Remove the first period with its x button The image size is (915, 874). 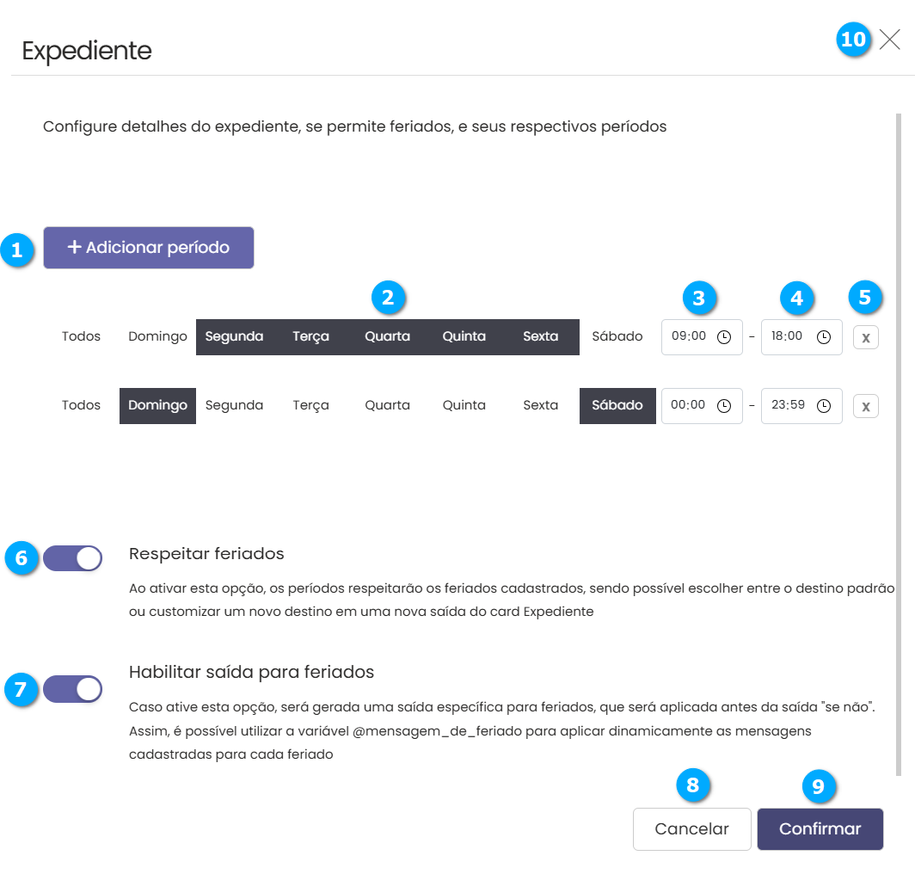click(866, 338)
